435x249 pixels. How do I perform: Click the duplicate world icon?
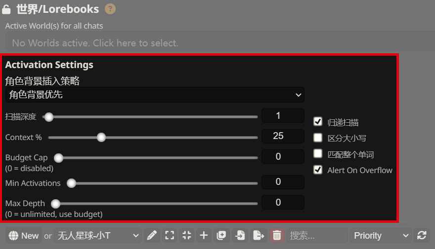click(221, 236)
